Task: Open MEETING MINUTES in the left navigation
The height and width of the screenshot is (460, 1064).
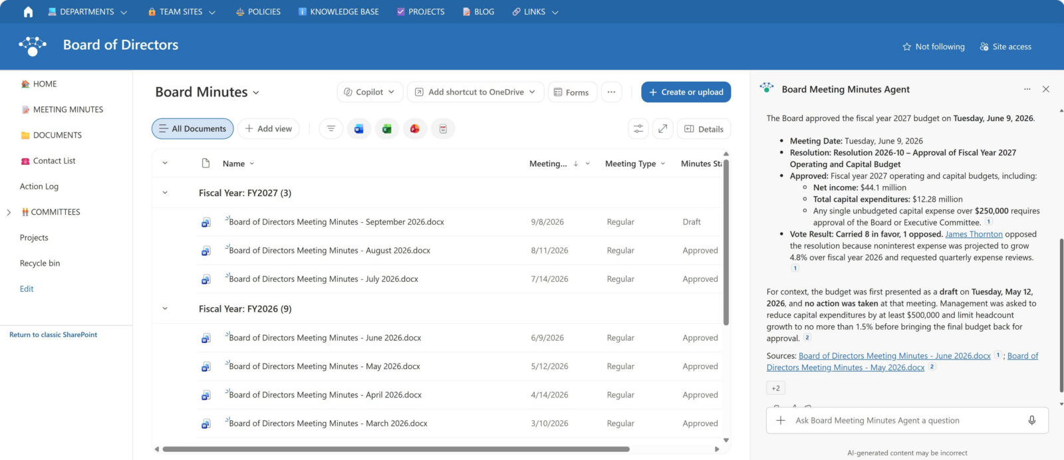Action: [62, 110]
